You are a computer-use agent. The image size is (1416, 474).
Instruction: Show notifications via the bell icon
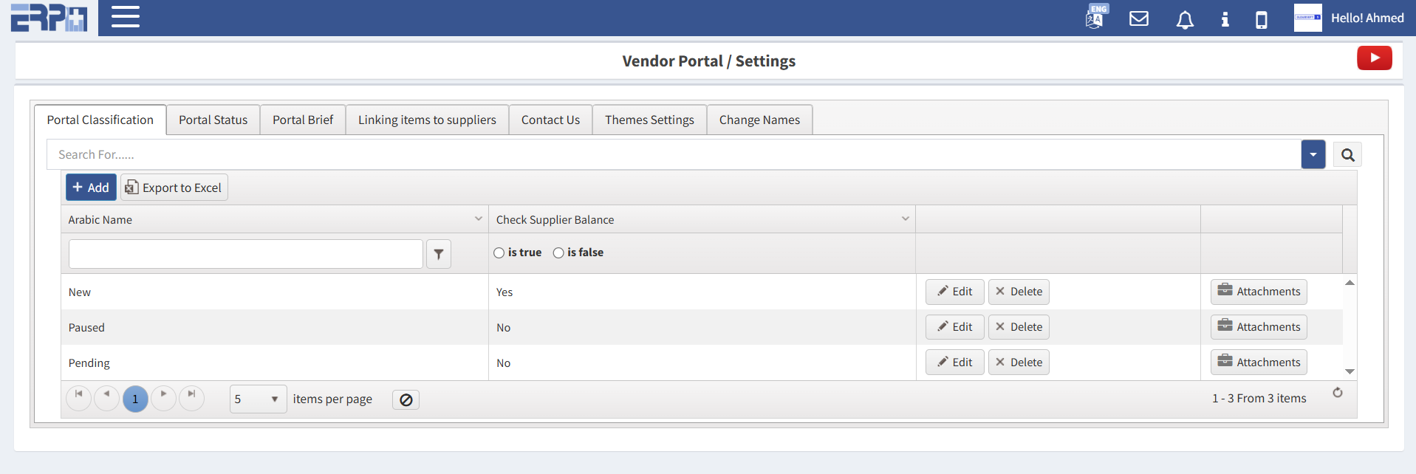click(x=1185, y=19)
